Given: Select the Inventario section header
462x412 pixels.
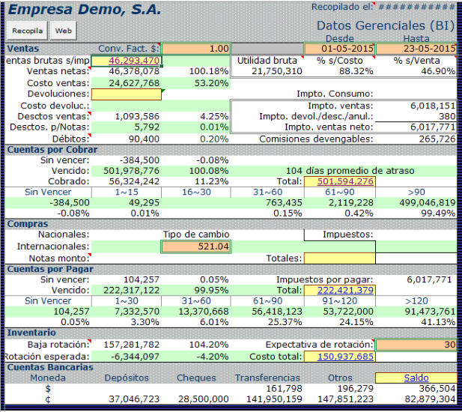Looking at the screenshot, I should (31, 333).
